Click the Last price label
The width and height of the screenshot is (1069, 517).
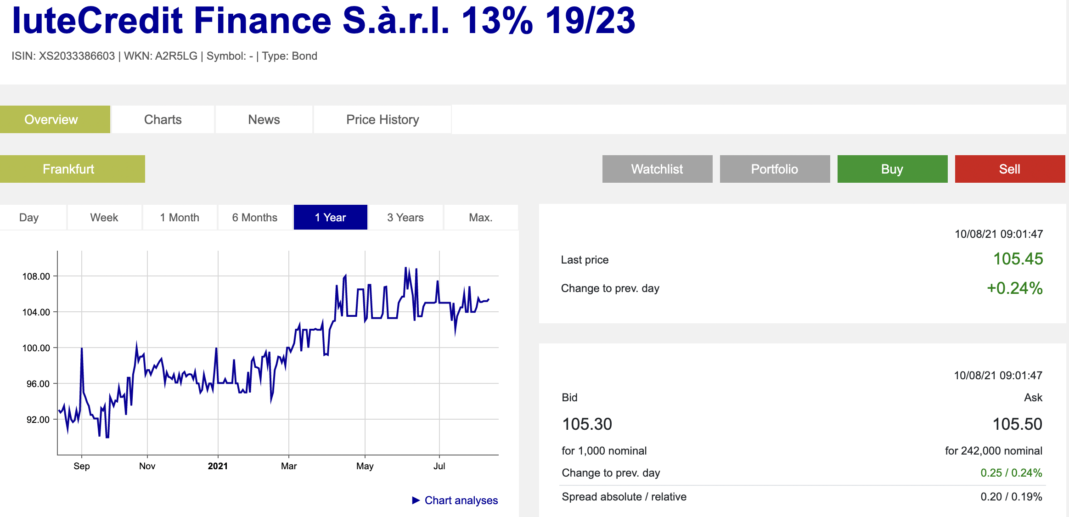tap(585, 260)
